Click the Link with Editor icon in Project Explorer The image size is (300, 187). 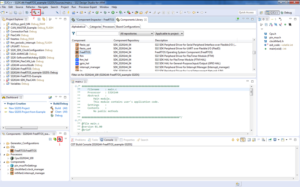tap(44, 19)
